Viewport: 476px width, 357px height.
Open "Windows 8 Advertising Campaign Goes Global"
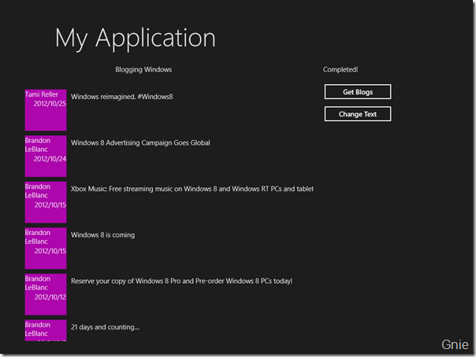click(140, 142)
